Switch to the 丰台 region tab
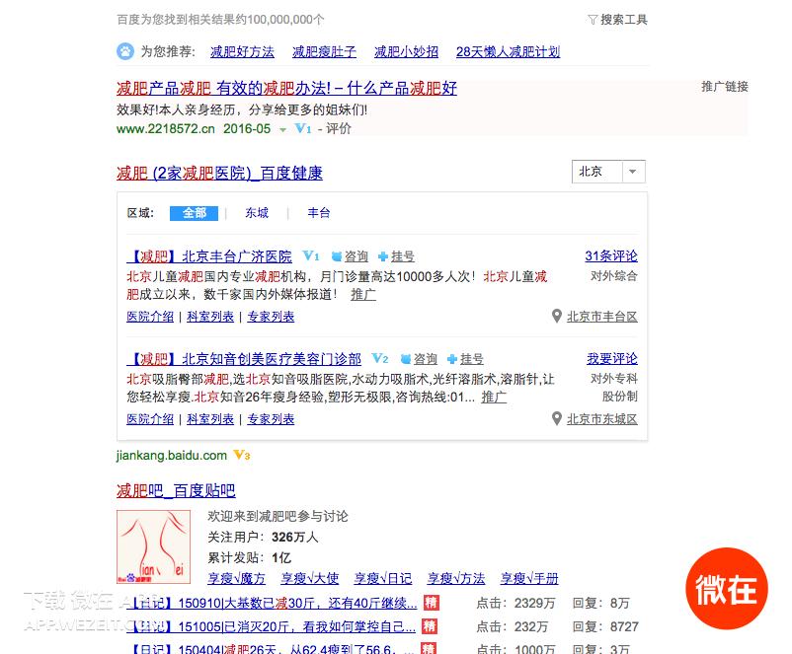The height and width of the screenshot is (654, 792). (318, 212)
